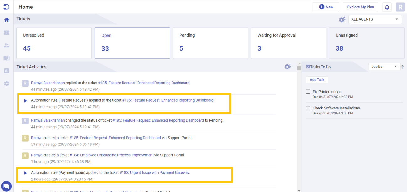Select the Open tickets filter card
This screenshot has width=407, height=192.
tap(132, 43)
